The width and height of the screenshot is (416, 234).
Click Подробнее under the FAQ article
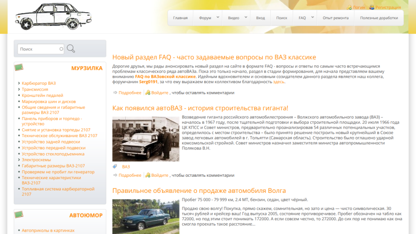(130, 93)
